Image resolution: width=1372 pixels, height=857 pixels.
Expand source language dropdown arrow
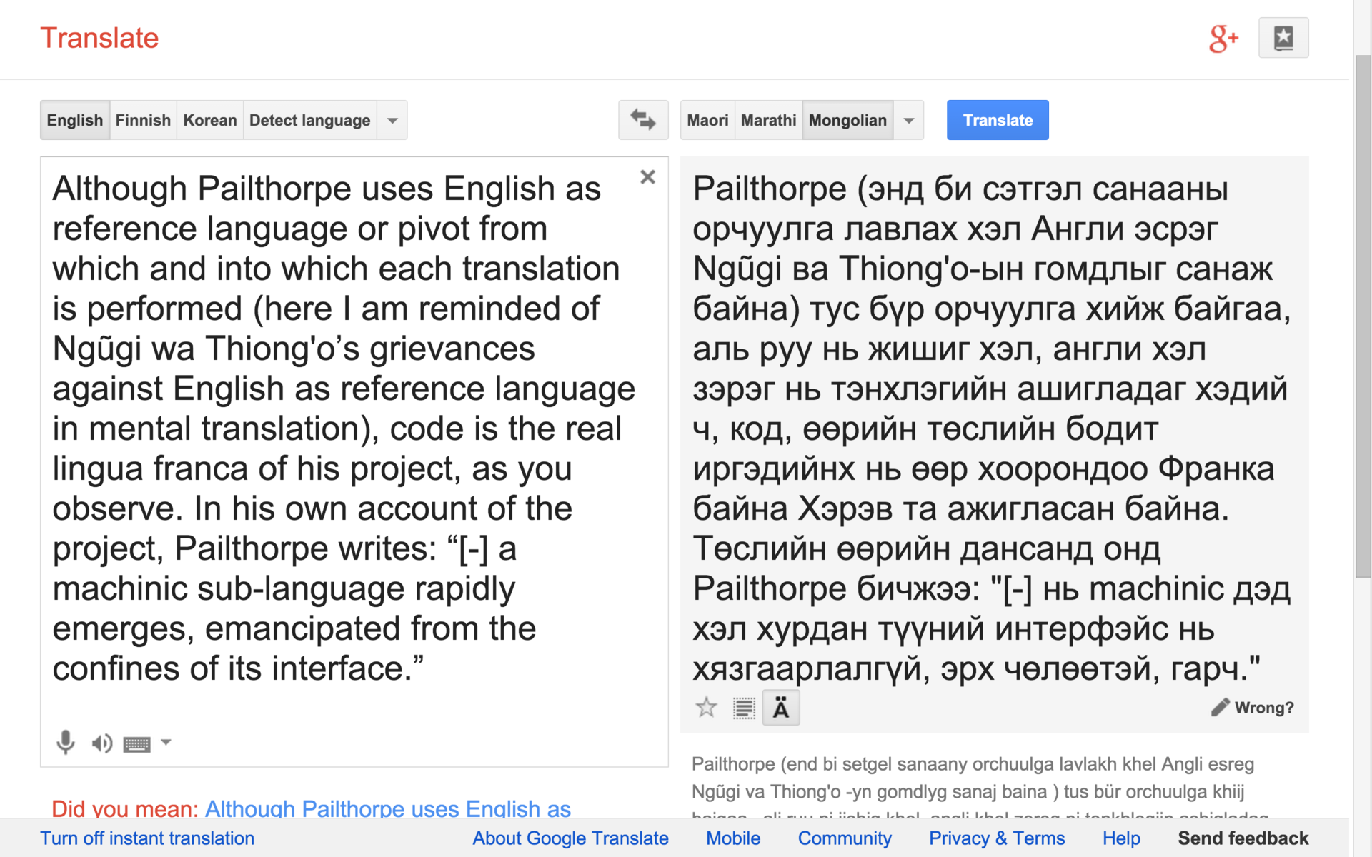pos(392,120)
